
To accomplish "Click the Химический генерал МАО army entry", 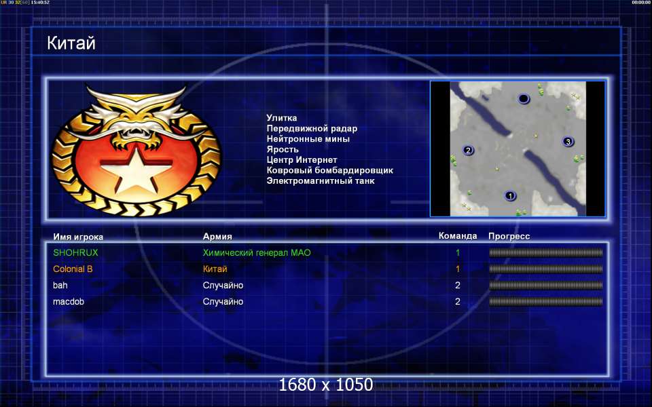I will (x=257, y=252).
